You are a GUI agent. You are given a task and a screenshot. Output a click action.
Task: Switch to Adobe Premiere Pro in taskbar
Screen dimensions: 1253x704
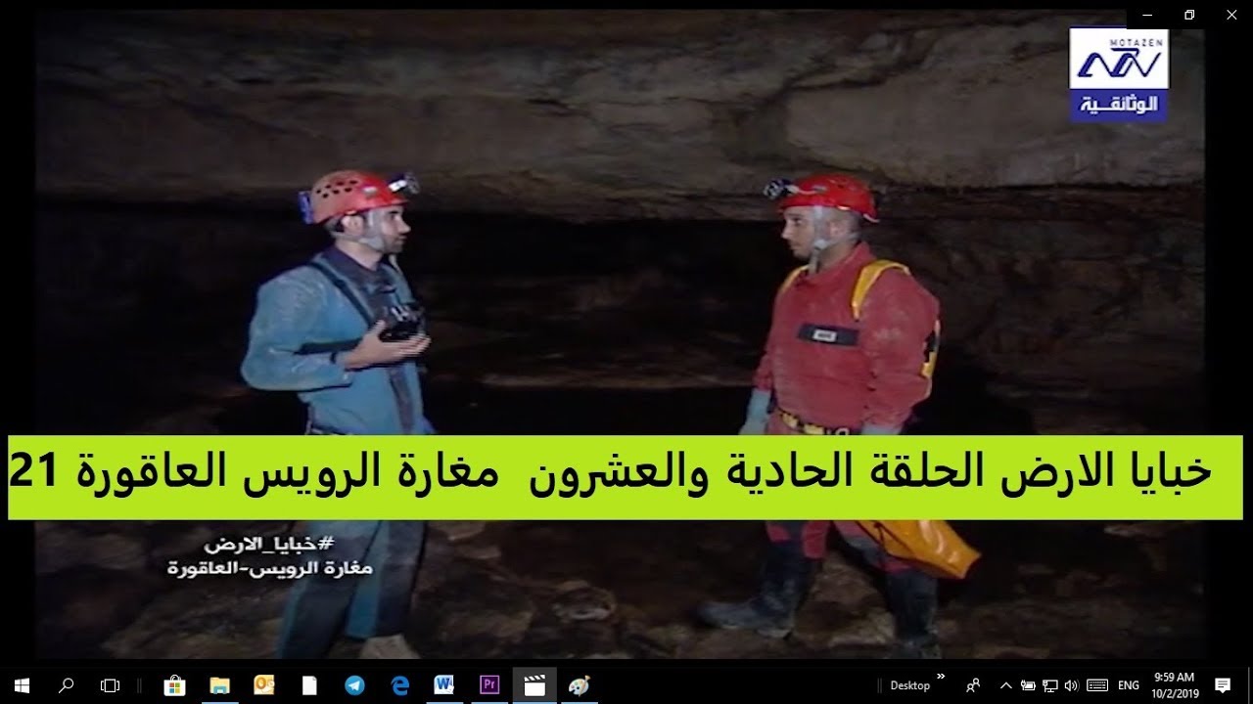[x=489, y=685]
